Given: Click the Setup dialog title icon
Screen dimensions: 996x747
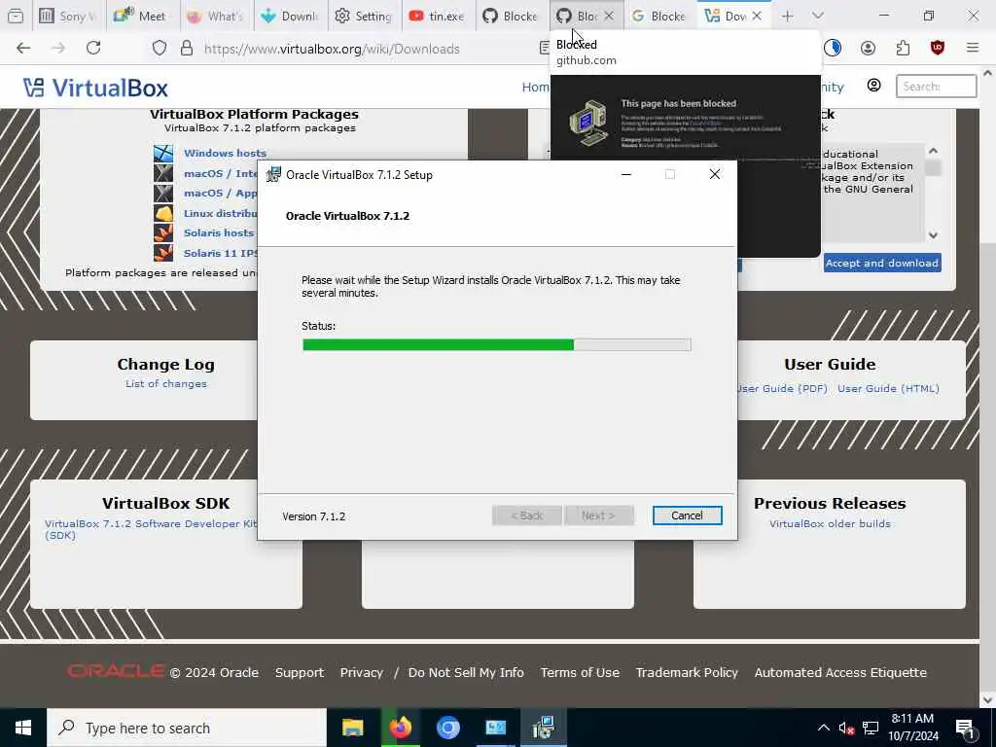Looking at the screenshot, I should pos(273,175).
